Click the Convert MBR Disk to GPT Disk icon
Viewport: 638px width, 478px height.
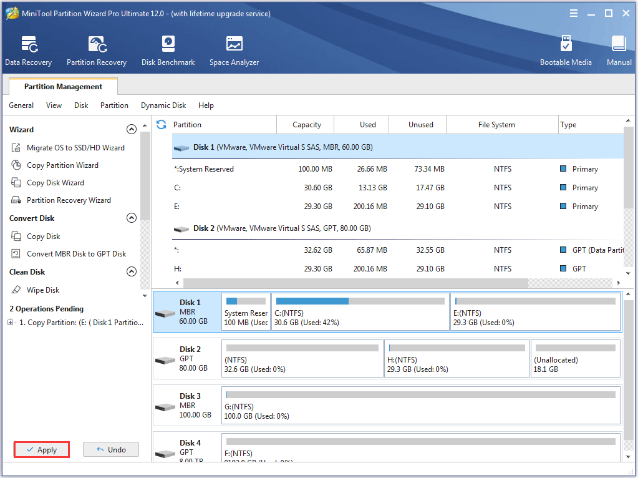(16, 253)
